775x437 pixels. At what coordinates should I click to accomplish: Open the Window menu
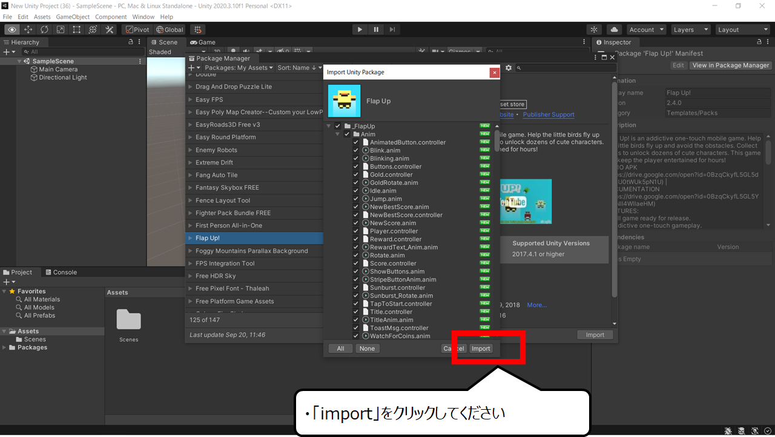tap(143, 17)
